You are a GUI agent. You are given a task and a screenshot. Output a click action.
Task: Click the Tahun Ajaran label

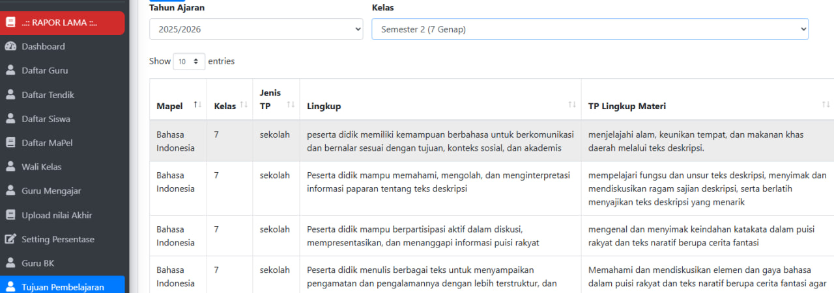tap(177, 8)
